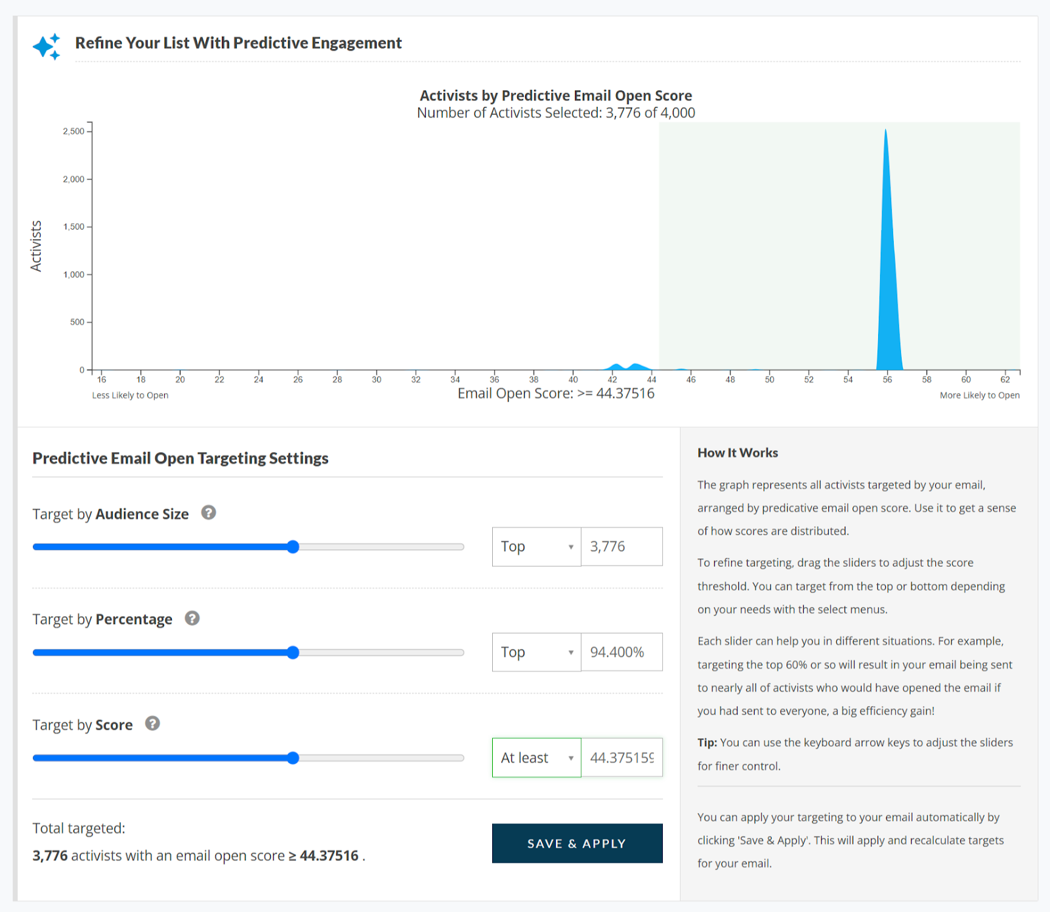The width and height of the screenshot is (1050, 912).
Task: Expand the 'At least' score dropdown
Action: [536, 758]
